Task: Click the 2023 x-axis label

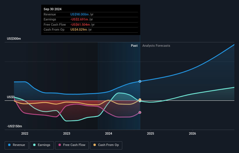Action: [x=67, y=133]
